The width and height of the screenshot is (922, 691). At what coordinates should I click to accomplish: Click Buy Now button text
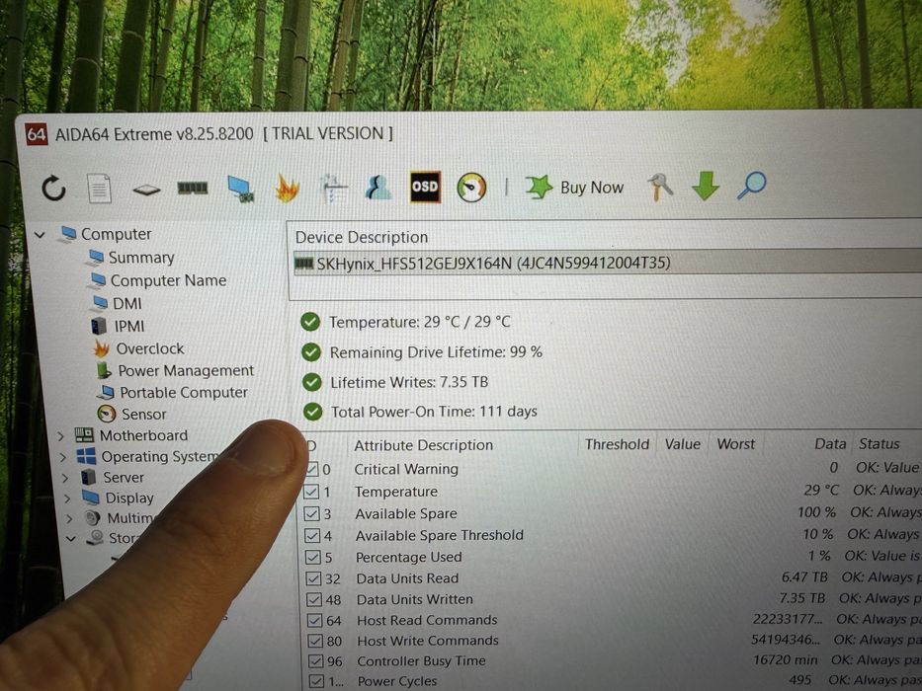pos(592,188)
